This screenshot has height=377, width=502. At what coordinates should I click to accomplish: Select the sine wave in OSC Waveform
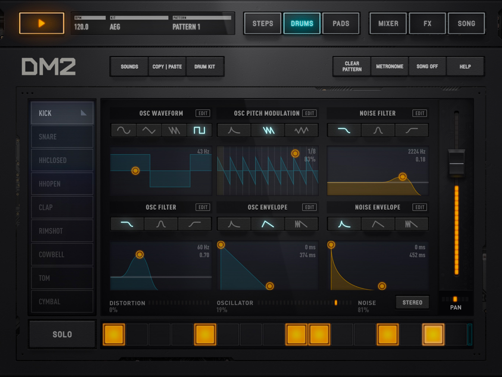(x=123, y=130)
